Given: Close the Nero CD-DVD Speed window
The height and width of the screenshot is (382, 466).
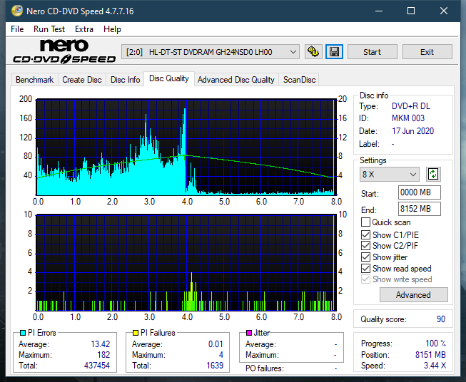Looking at the screenshot, I should tap(444, 11).
